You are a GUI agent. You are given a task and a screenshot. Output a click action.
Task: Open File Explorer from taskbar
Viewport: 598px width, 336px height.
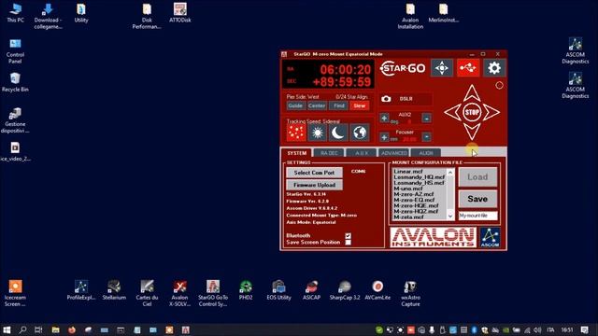(x=55, y=329)
